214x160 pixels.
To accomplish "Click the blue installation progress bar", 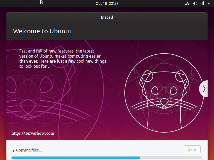I will 107,158.
